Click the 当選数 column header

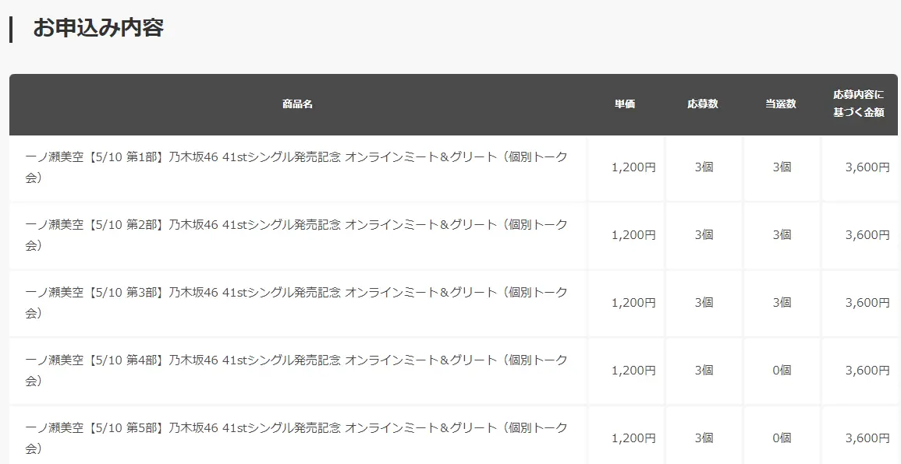pyautogui.click(x=781, y=104)
